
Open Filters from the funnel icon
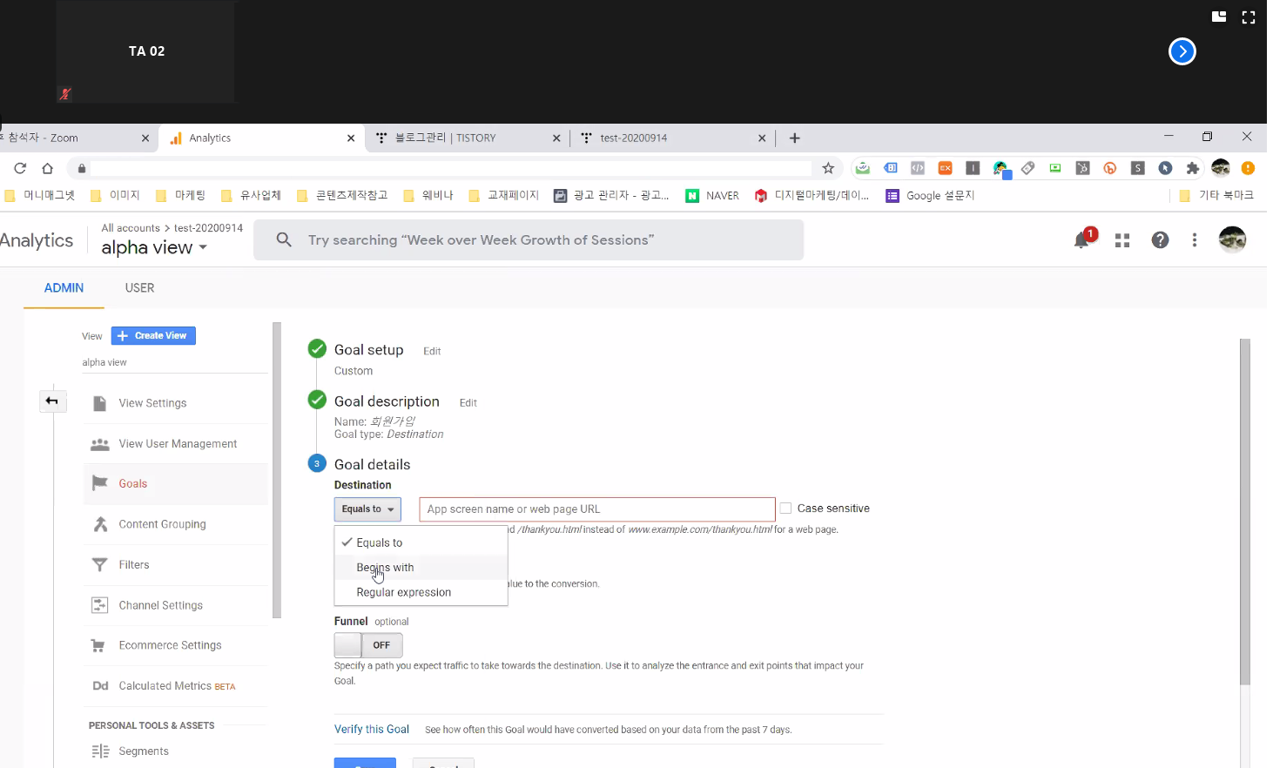coord(100,565)
